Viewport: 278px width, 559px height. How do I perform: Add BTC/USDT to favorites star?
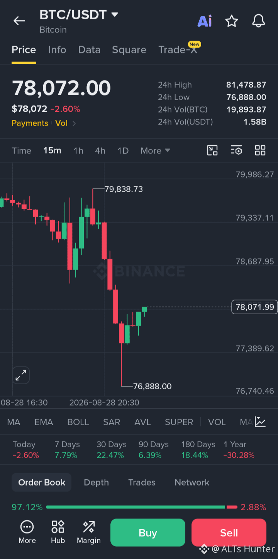pyautogui.click(x=232, y=21)
